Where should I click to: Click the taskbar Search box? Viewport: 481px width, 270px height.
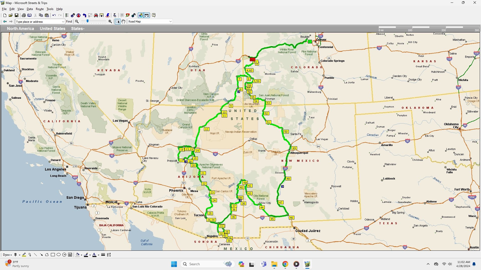click(x=208, y=264)
